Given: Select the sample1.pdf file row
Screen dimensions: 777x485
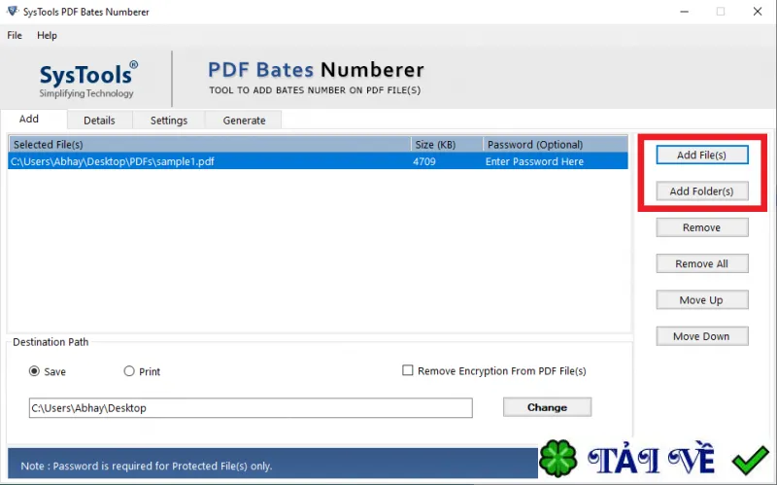Looking at the screenshot, I should coord(318,161).
